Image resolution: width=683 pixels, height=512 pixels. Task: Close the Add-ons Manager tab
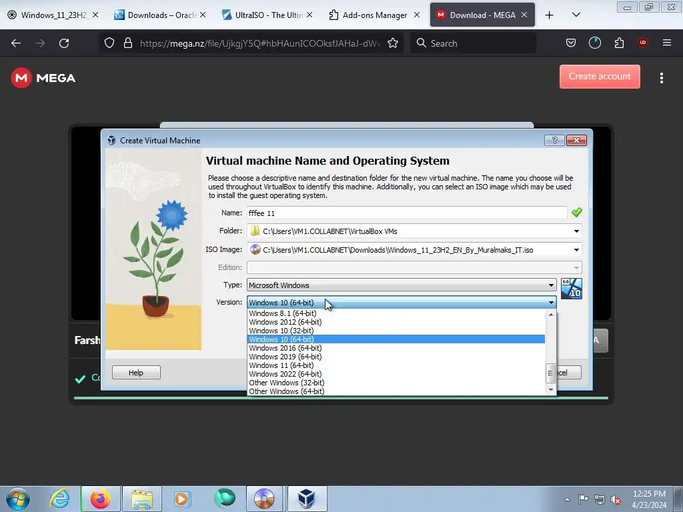click(x=417, y=15)
